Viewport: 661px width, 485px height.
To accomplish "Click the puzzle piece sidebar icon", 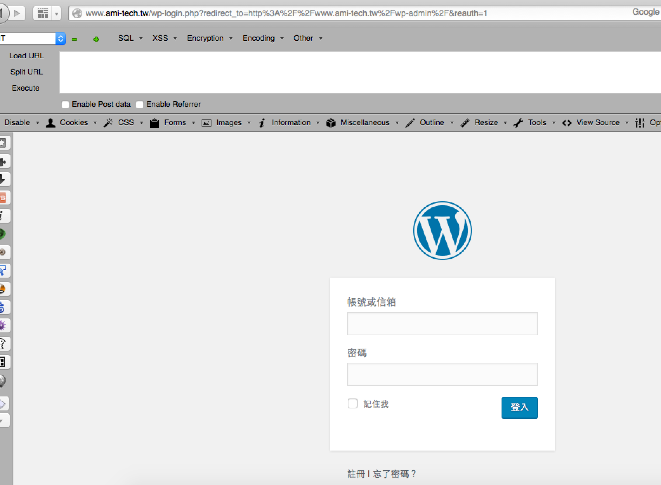I will tap(4, 161).
